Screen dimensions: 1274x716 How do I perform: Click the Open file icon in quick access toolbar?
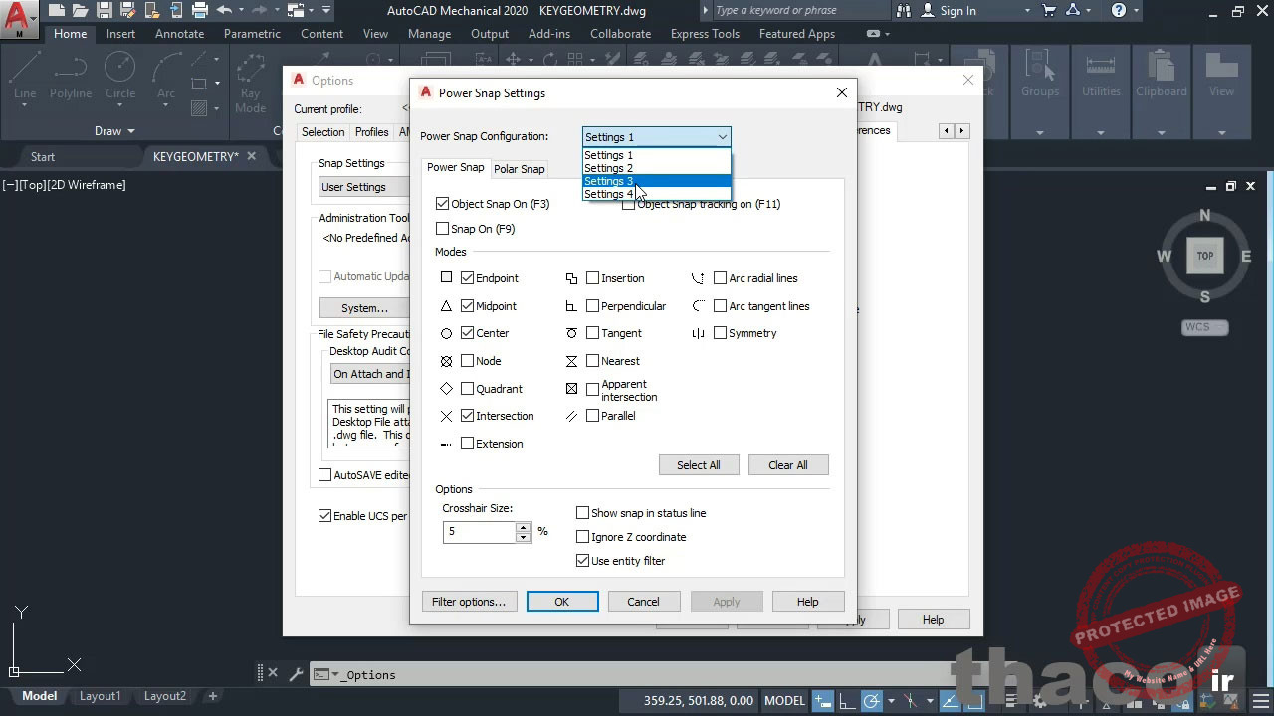tap(80, 10)
